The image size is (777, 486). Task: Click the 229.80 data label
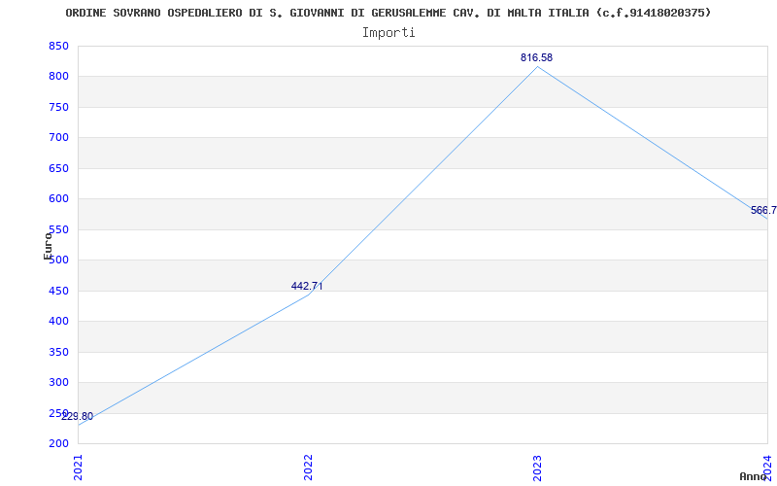(x=77, y=417)
